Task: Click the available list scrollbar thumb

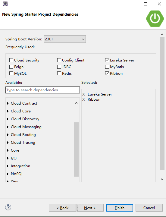Action: (x=76, y=149)
